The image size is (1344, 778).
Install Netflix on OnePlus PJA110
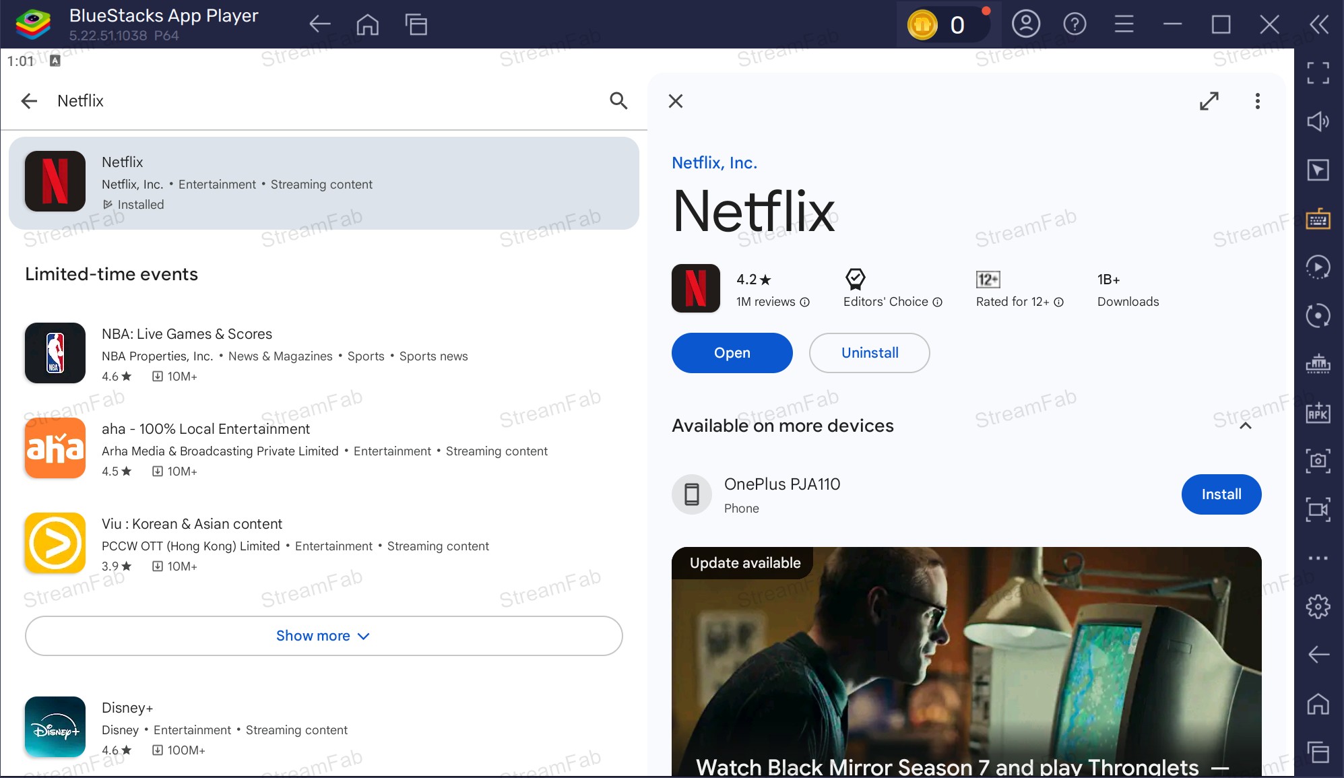[x=1221, y=494]
